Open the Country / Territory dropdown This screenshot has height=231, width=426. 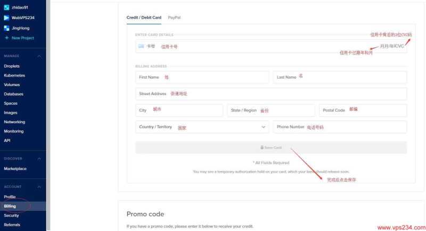pos(202,127)
